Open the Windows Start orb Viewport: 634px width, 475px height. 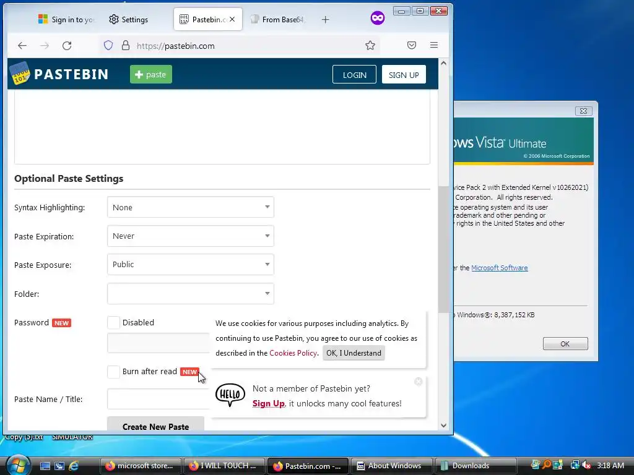point(18,465)
